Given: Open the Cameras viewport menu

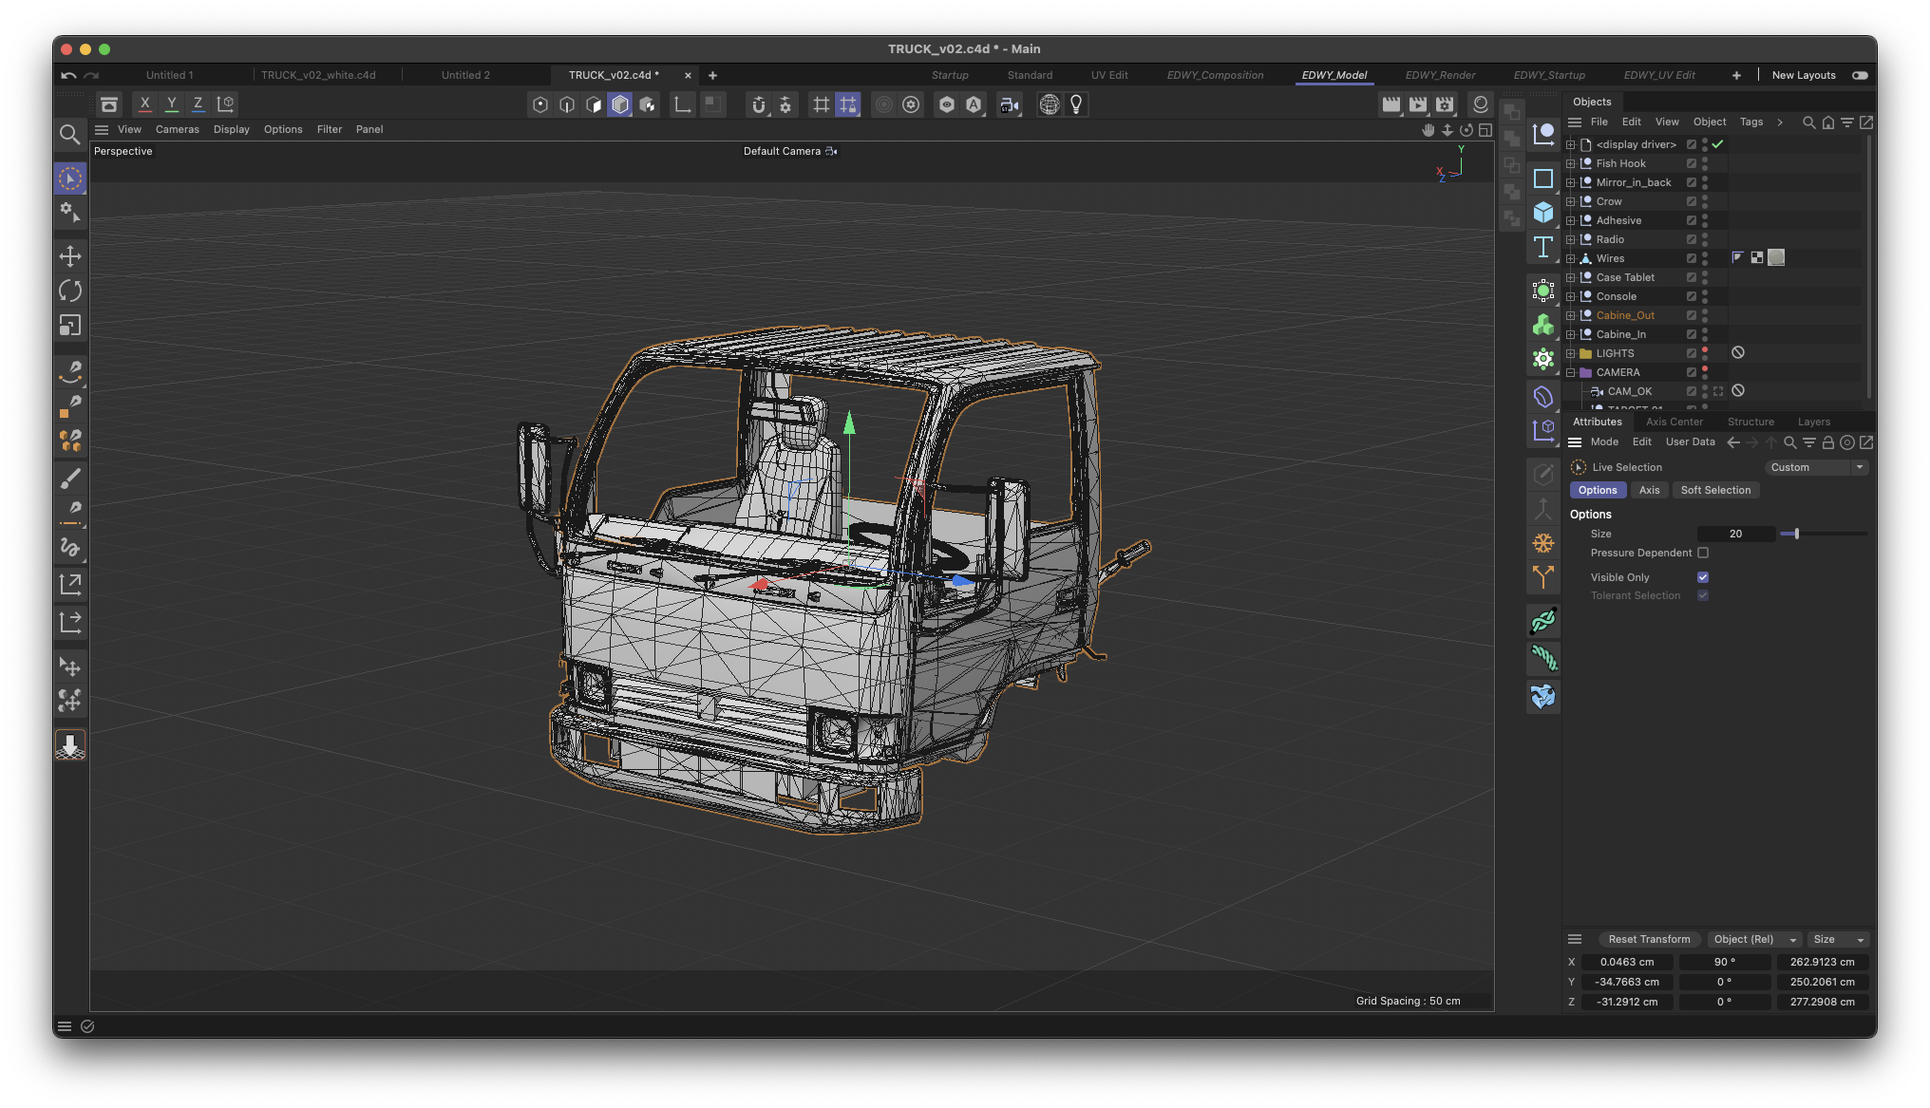Looking at the screenshot, I should point(177,129).
